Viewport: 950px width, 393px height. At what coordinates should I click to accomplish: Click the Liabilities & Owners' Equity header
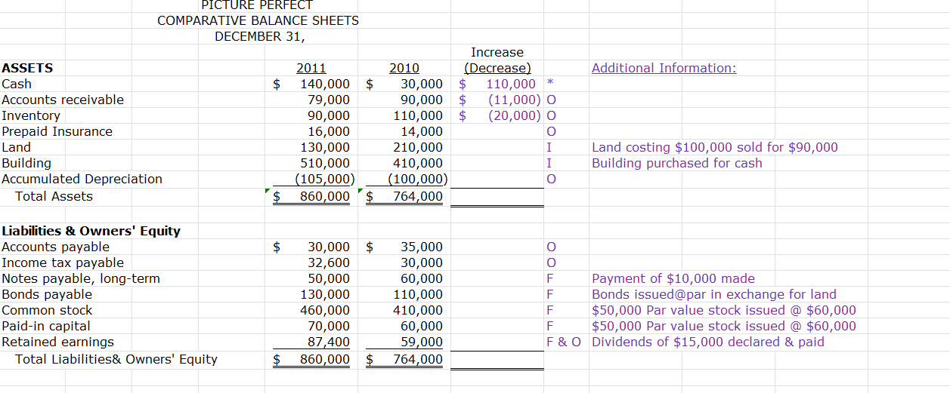click(91, 231)
